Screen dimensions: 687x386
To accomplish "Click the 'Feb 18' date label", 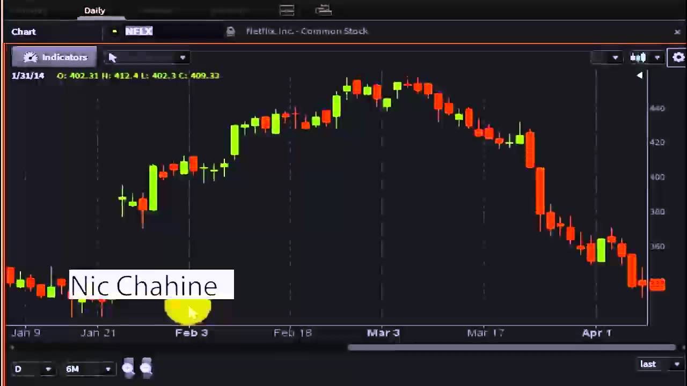I will coord(293,333).
